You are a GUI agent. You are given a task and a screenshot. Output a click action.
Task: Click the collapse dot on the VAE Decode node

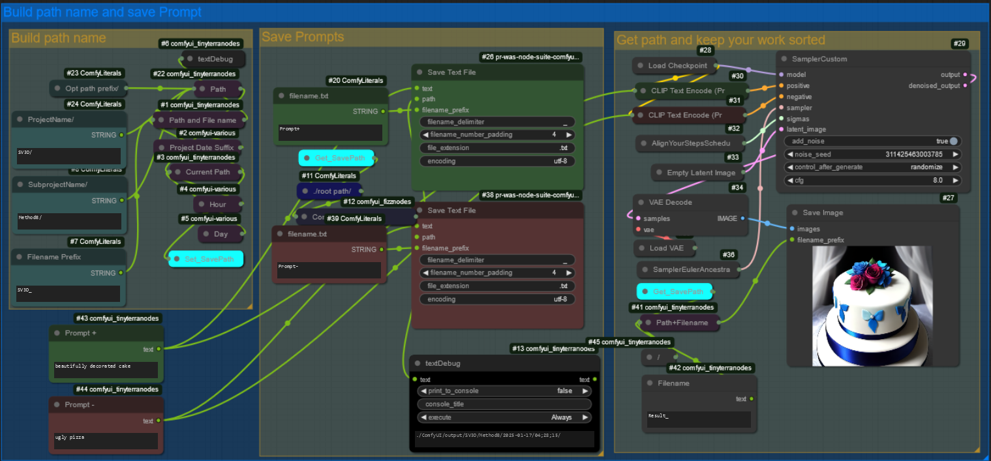point(639,203)
